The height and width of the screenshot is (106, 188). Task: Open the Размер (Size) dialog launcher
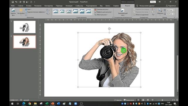(174, 17)
